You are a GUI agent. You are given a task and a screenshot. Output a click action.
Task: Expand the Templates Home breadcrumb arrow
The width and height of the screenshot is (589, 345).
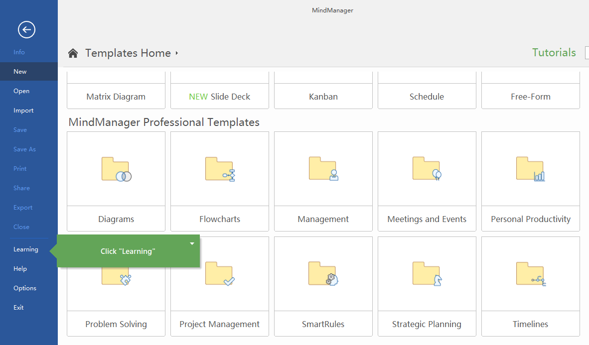176,53
